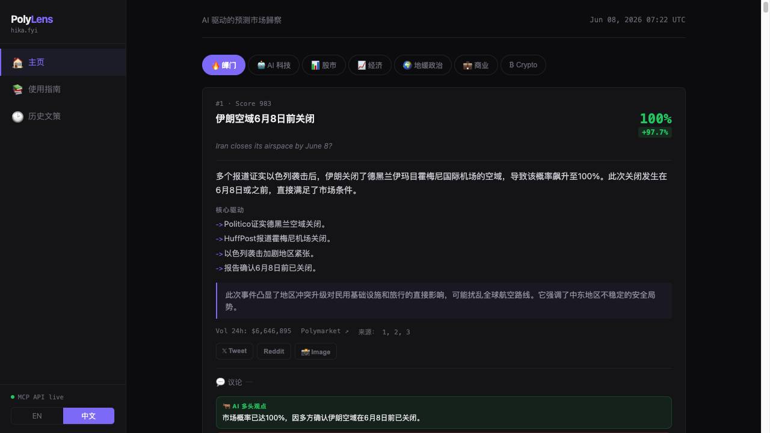Image resolution: width=770 pixels, height=433 pixels.
Task: Select the 股市 category tab
Action: pyautogui.click(x=324, y=65)
